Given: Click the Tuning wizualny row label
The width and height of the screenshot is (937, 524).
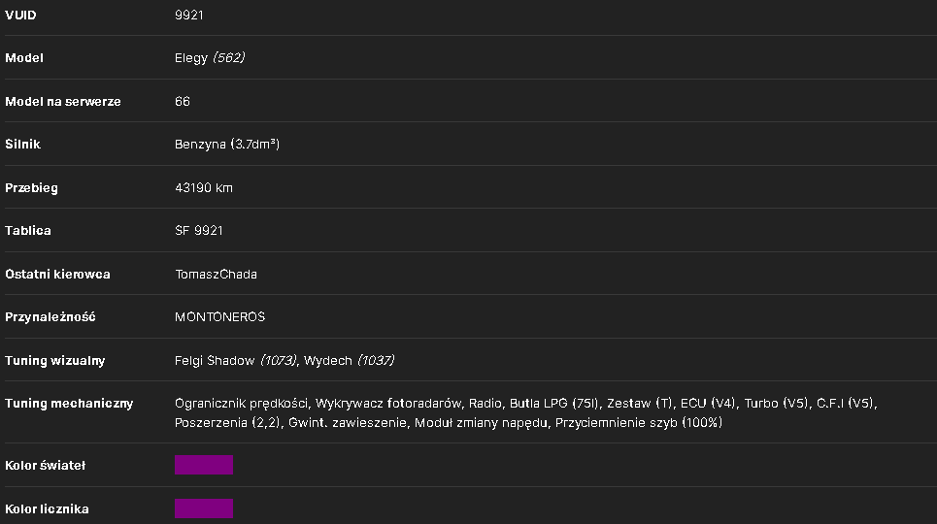Looking at the screenshot, I should pos(55,360).
